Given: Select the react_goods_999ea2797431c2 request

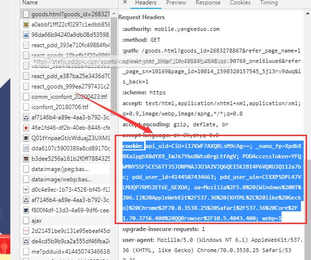Looking at the screenshot, I should [x=65, y=86].
